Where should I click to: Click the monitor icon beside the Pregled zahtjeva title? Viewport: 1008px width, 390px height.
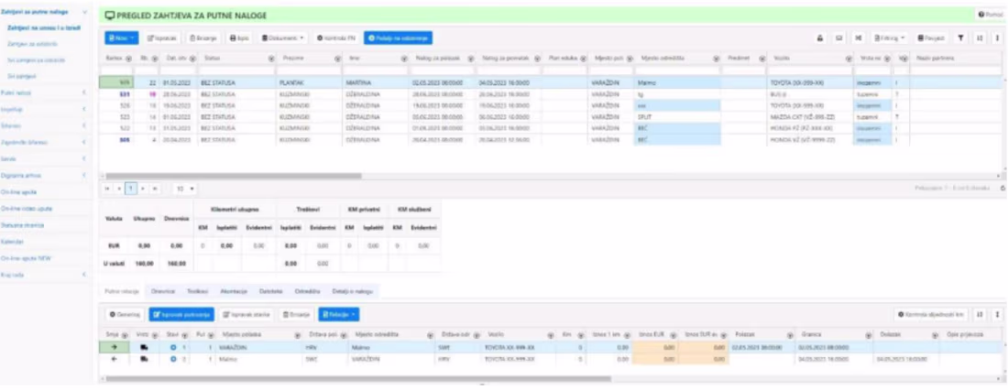109,15
